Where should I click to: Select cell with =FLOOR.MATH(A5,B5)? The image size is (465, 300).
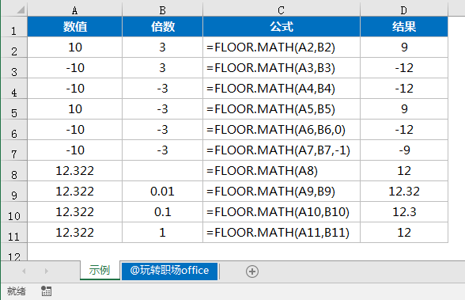click(282, 109)
